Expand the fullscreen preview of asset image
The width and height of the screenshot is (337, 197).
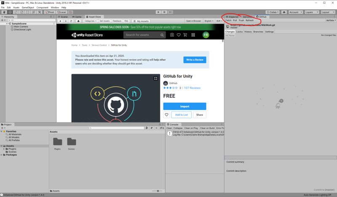pos(155,78)
